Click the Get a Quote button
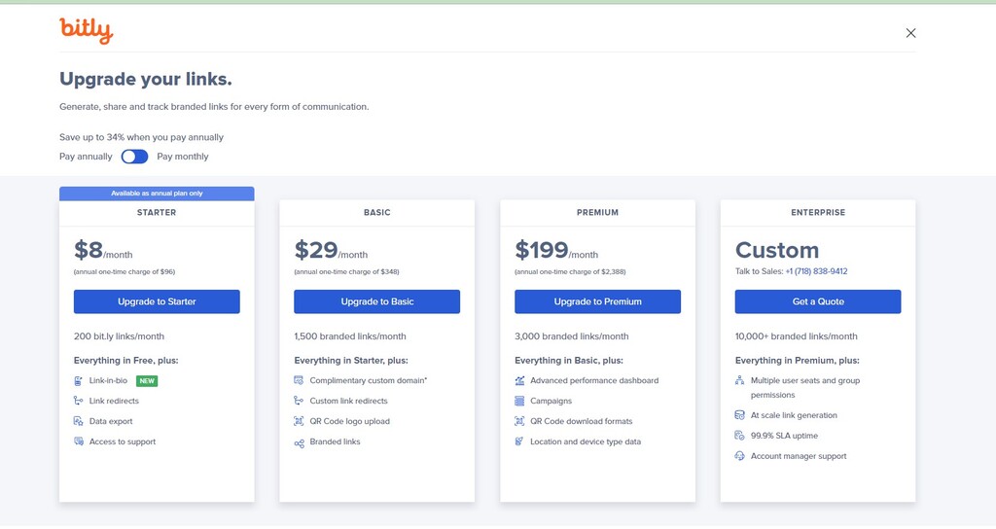This screenshot has width=996, height=529. point(818,301)
